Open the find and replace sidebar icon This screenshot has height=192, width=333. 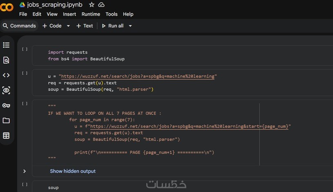tap(6, 60)
